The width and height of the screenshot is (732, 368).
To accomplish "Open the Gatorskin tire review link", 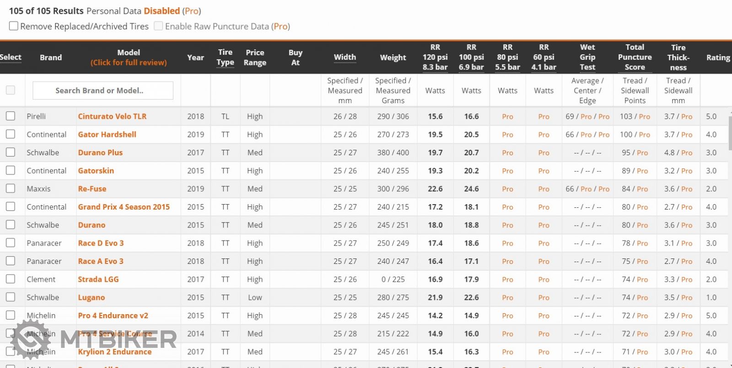I will pyautogui.click(x=96, y=170).
